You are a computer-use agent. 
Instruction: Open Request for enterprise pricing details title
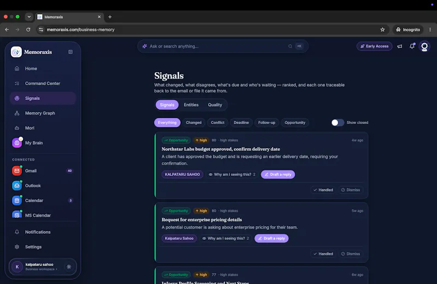(x=202, y=220)
